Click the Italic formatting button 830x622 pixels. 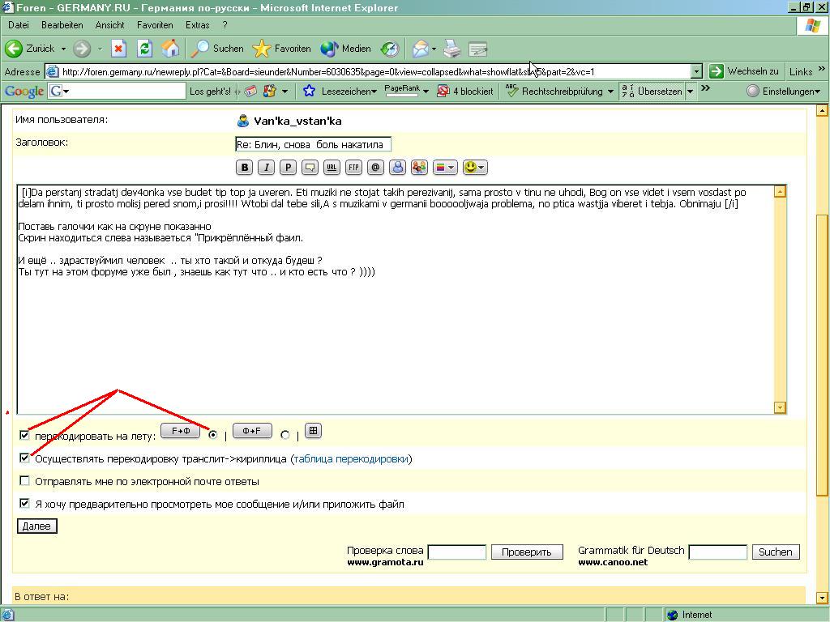click(x=266, y=168)
